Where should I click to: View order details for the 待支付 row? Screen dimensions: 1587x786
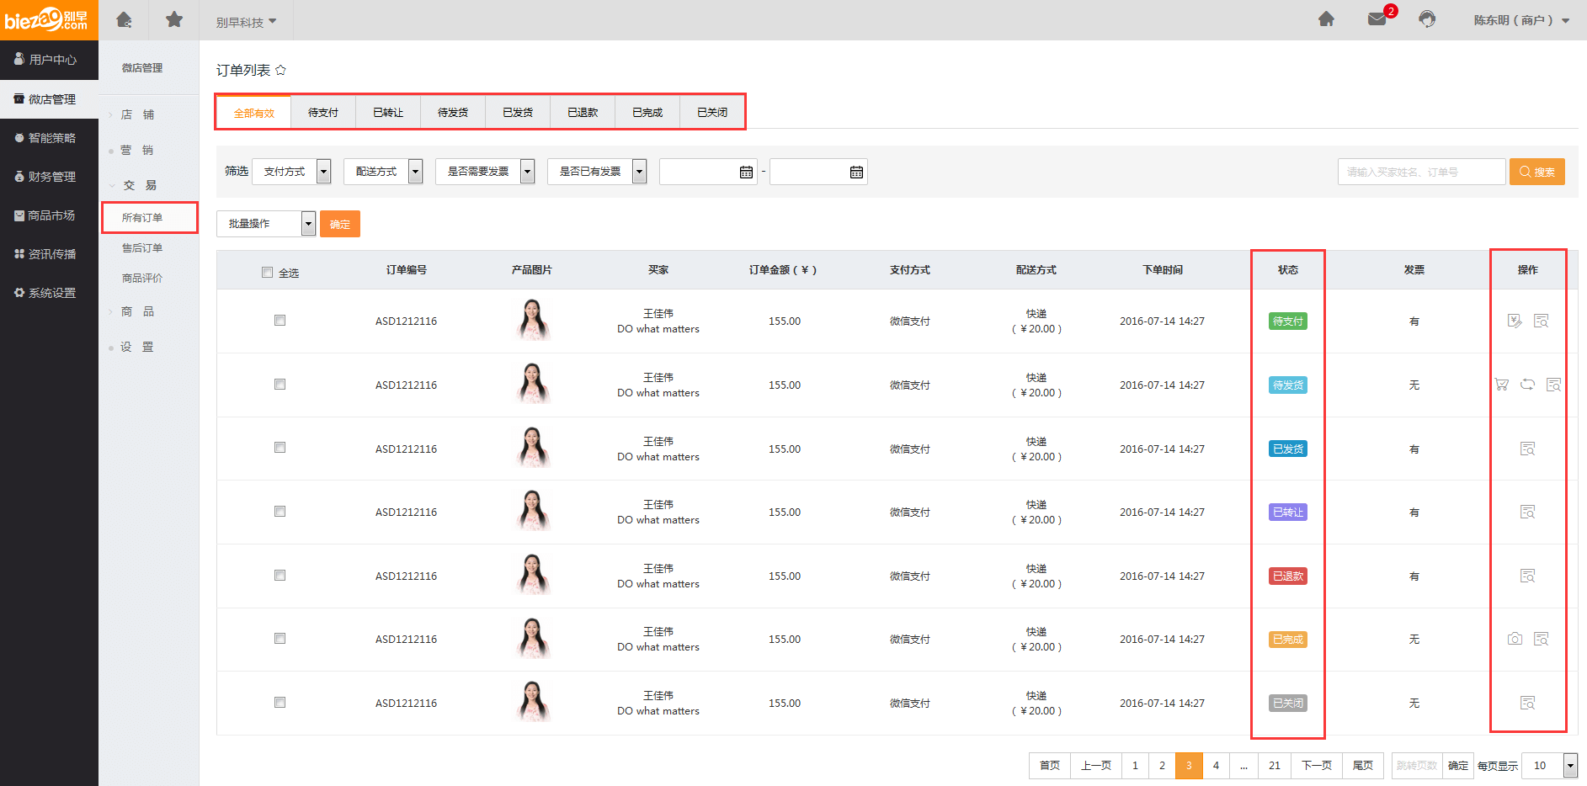[x=1541, y=321]
